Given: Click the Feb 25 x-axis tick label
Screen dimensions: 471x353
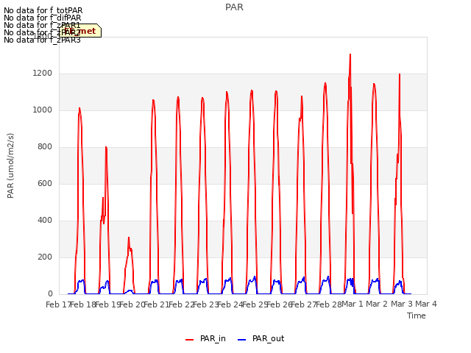Looking at the screenshot, I should 255,304.
